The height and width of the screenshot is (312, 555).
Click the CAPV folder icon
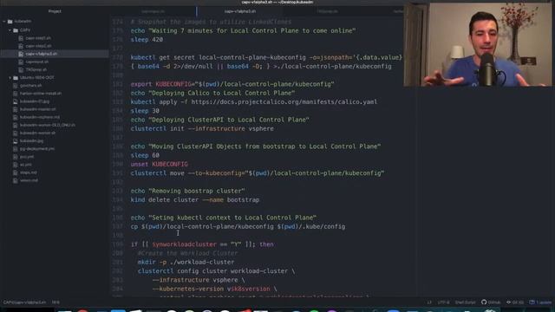[16, 30]
